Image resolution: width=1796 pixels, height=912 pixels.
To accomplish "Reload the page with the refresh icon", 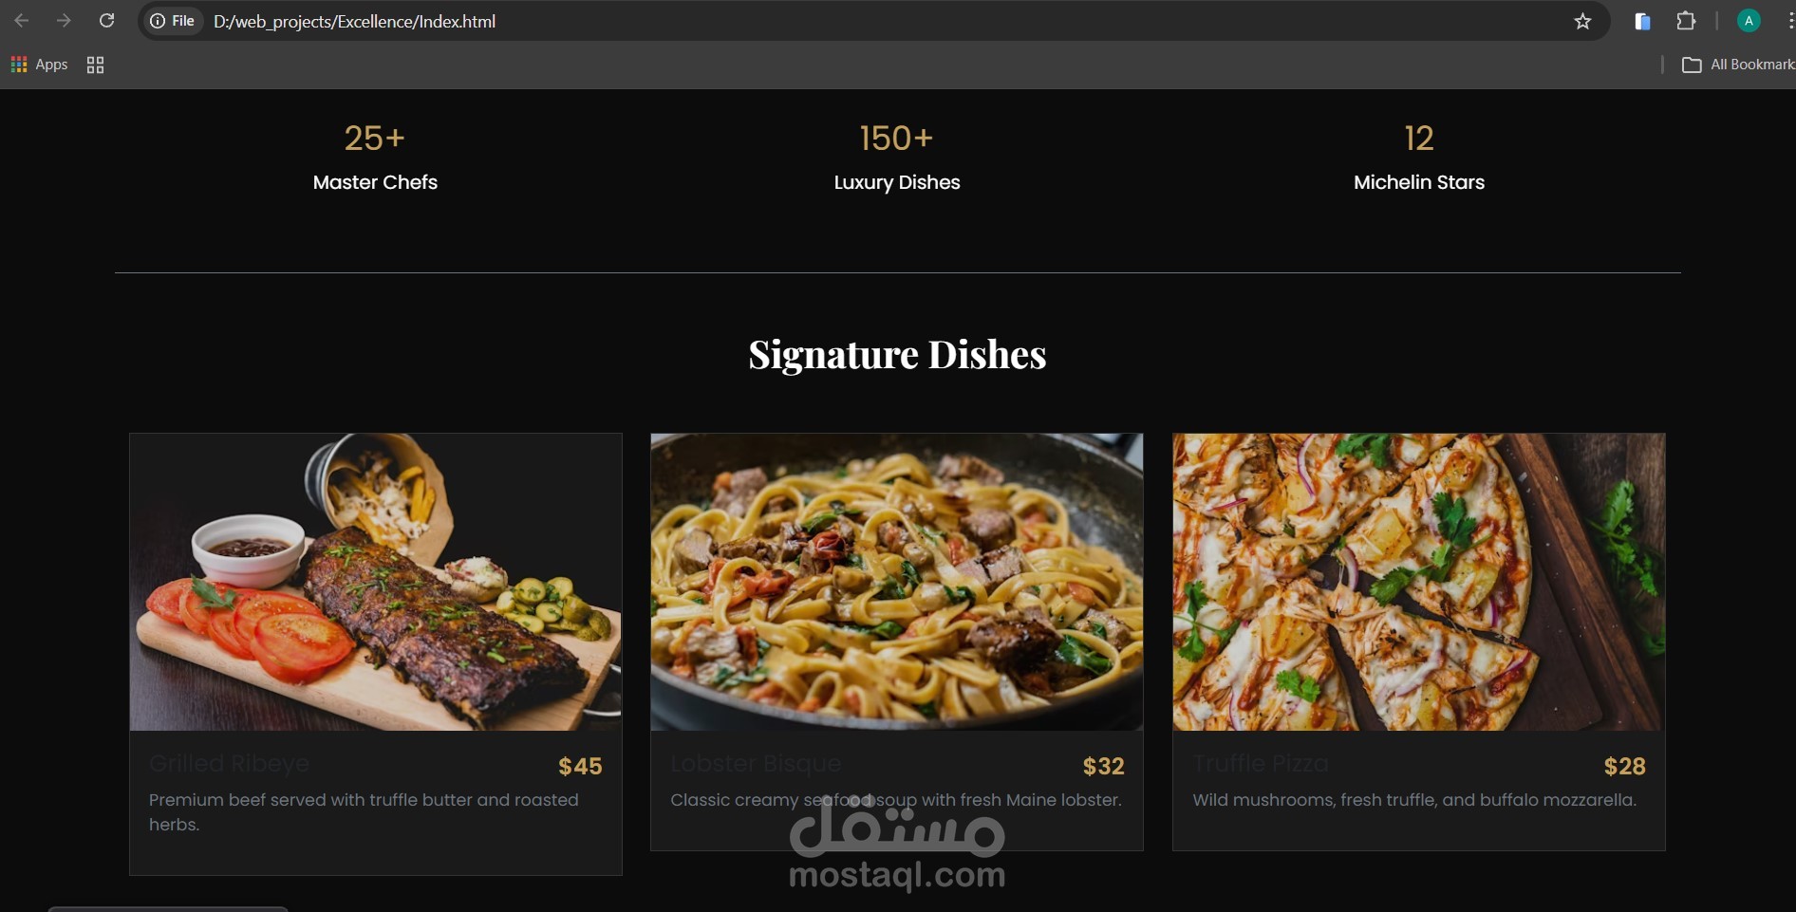I will (106, 21).
